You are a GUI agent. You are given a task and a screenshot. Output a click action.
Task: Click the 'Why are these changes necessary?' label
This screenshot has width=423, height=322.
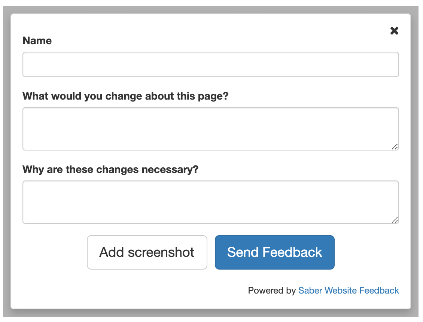[110, 169]
